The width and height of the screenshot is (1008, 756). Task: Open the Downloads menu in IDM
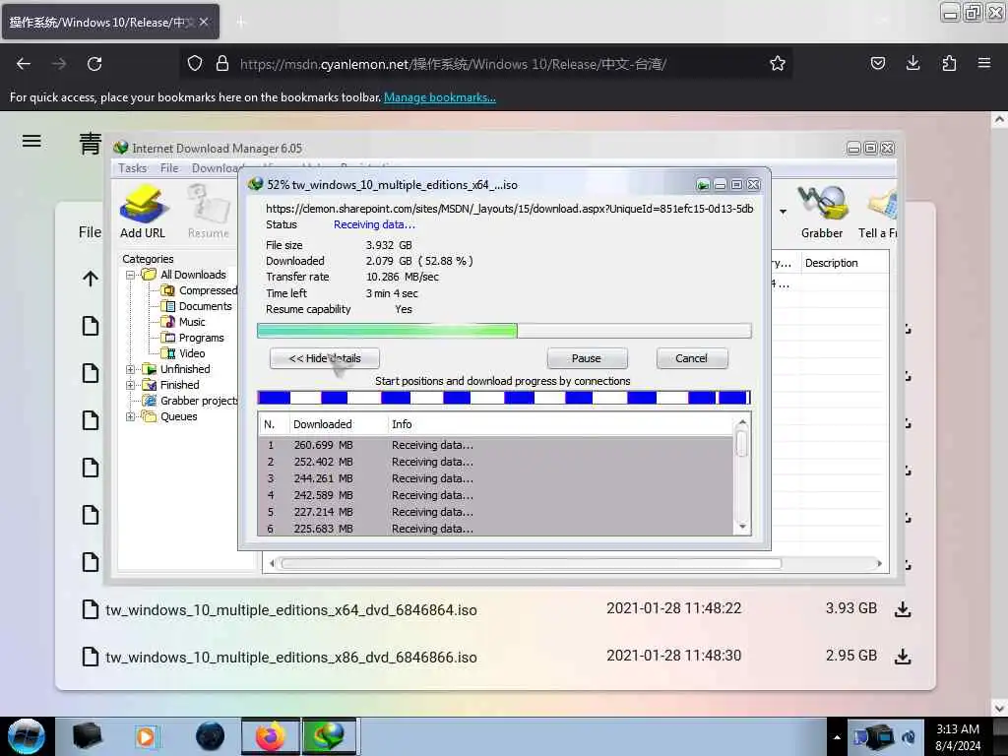(215, 168)
